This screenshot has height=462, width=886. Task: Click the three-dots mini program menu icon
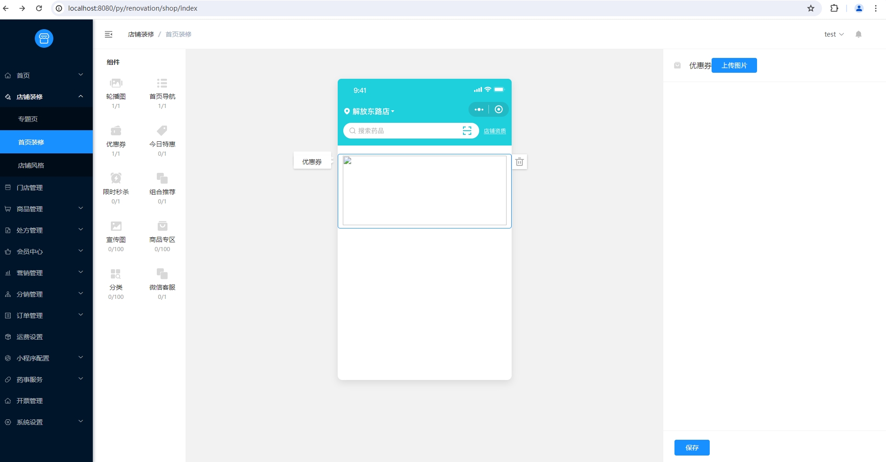[x=479, y=110]
